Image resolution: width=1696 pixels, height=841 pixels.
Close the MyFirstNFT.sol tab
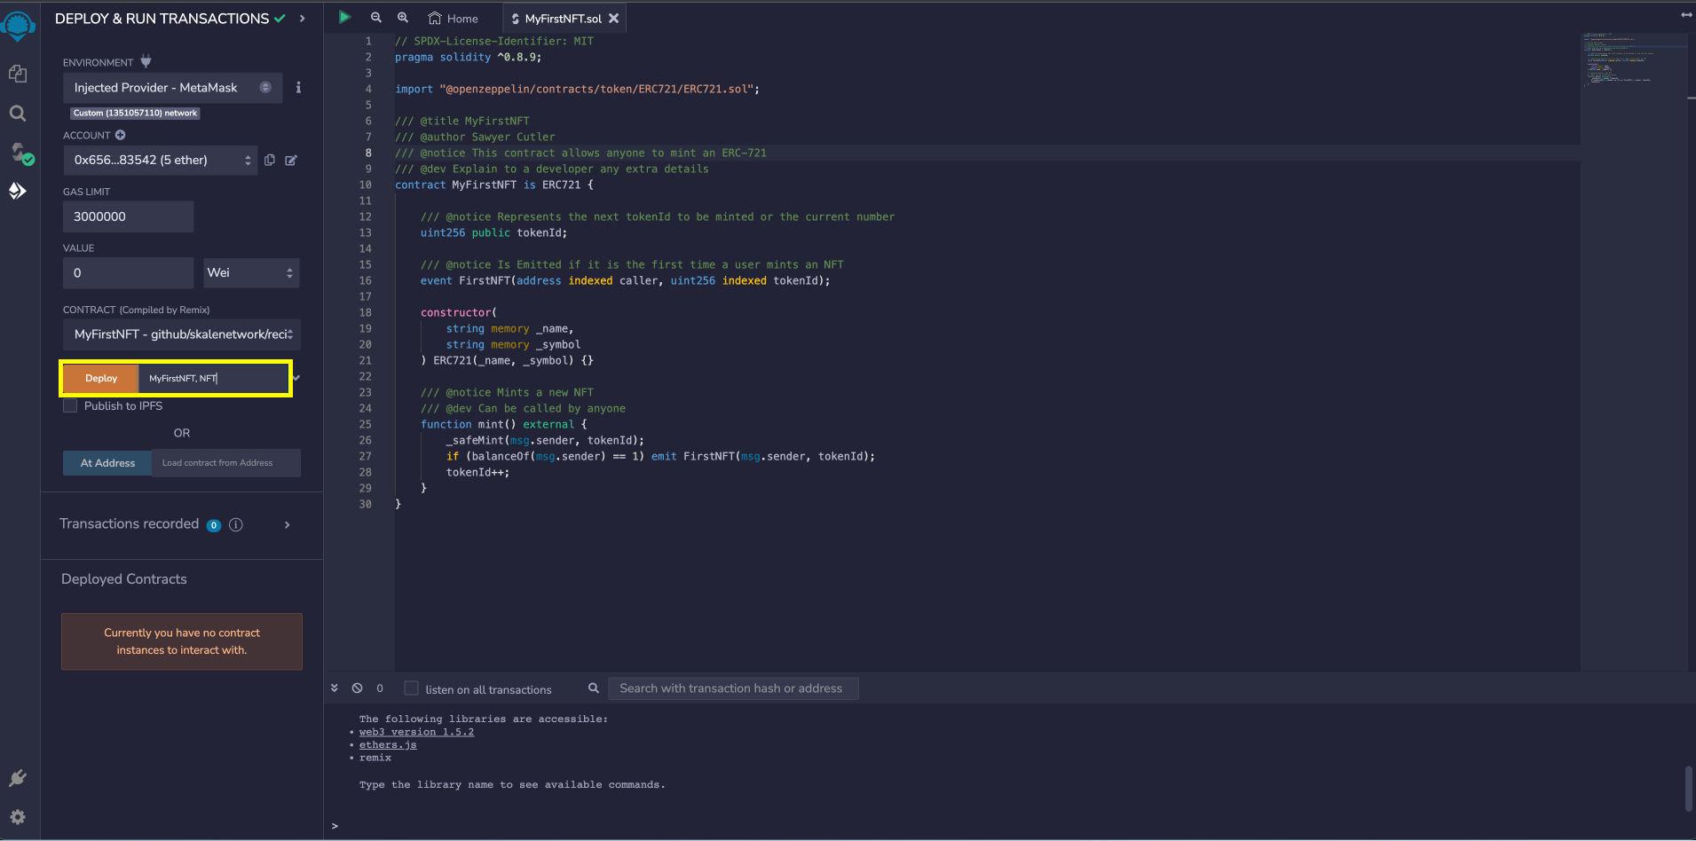(x=613, y=18)
